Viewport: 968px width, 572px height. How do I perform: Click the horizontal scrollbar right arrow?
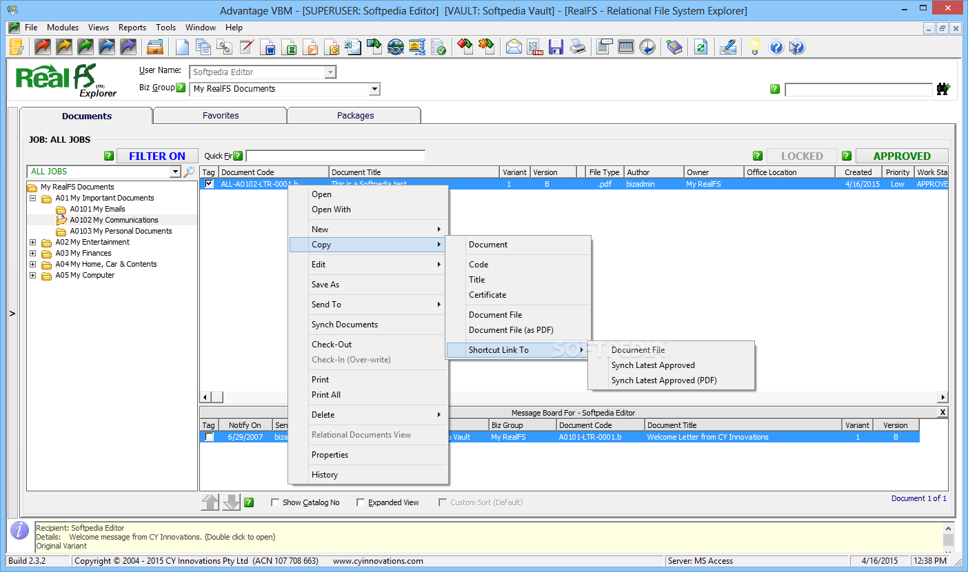[942, 398]
